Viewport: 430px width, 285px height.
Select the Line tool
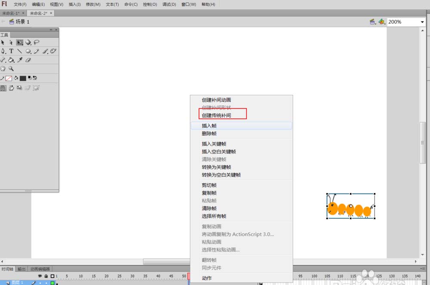tap(19, 51)
